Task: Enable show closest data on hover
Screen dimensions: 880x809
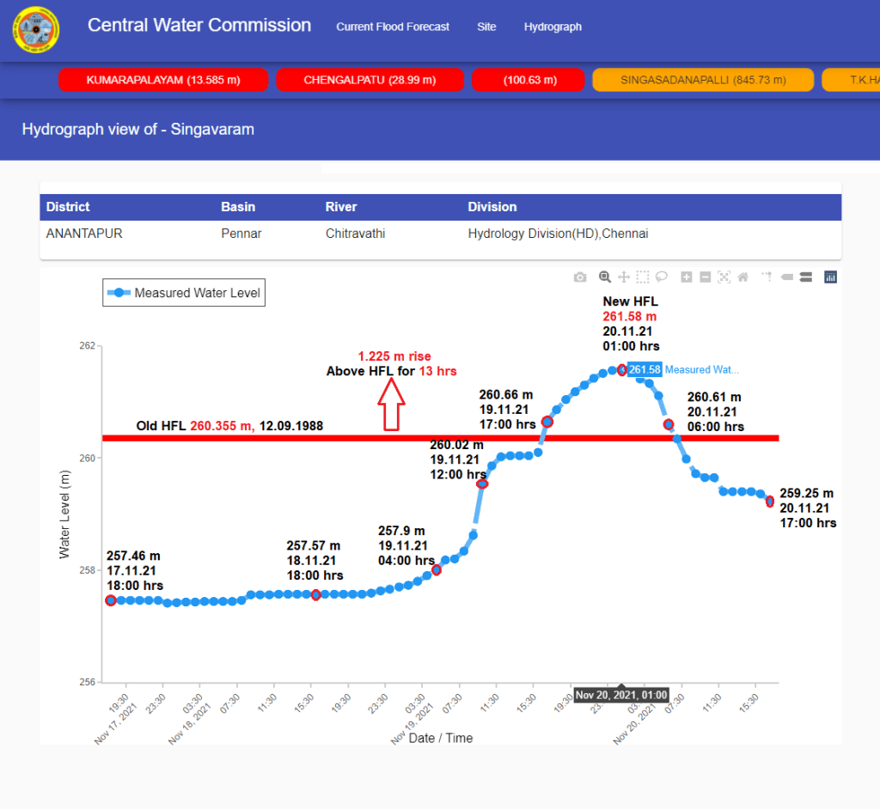Action: (x=786, y=277)
